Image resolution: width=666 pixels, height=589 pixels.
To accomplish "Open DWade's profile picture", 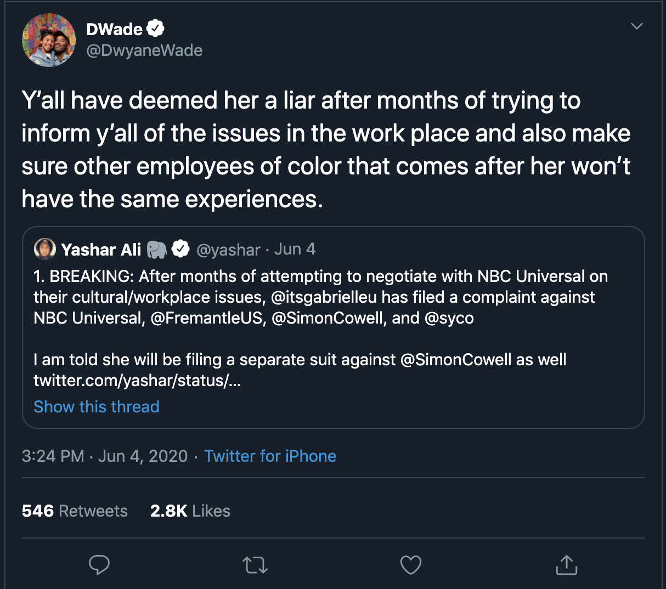I will click(49, 41).
